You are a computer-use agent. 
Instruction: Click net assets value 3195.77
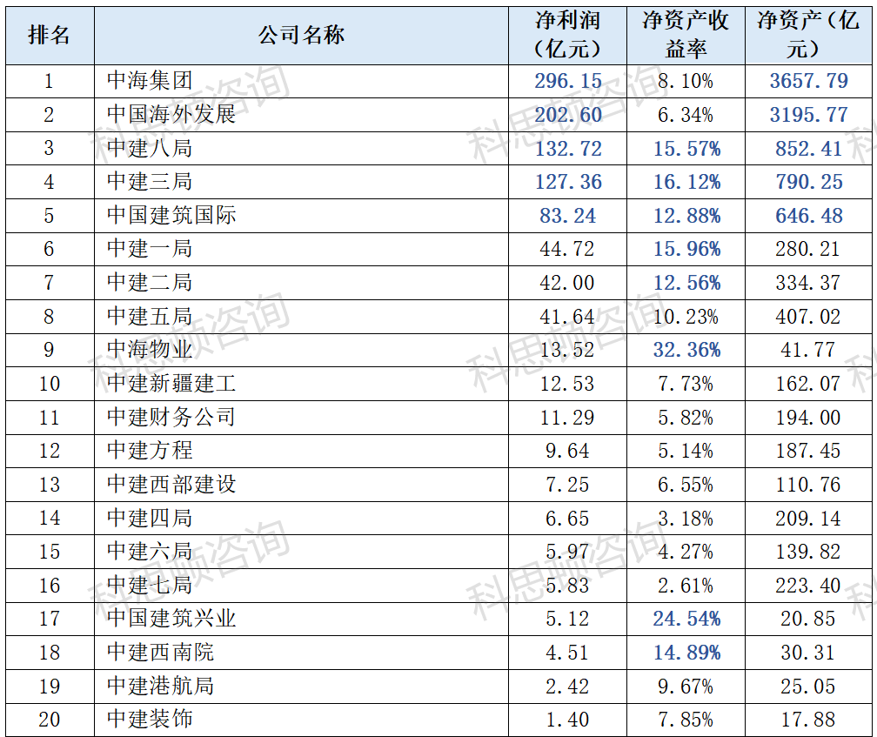pyautogui.click(x=809, y=115)
